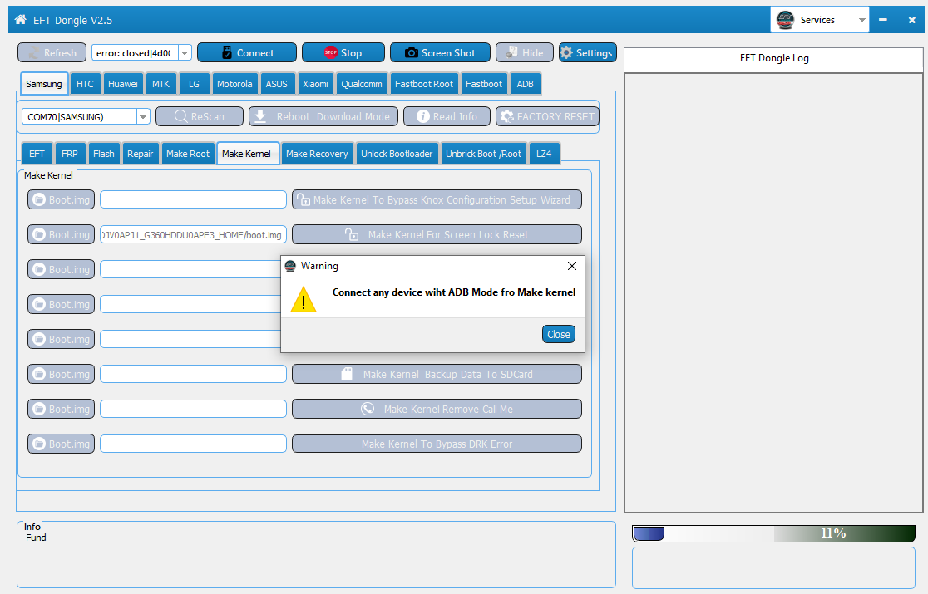Screen dimensions: 928x594
Task: Click the boot image path field for Knox bypass
Action: pyautogui.click(x=193, y=199)
